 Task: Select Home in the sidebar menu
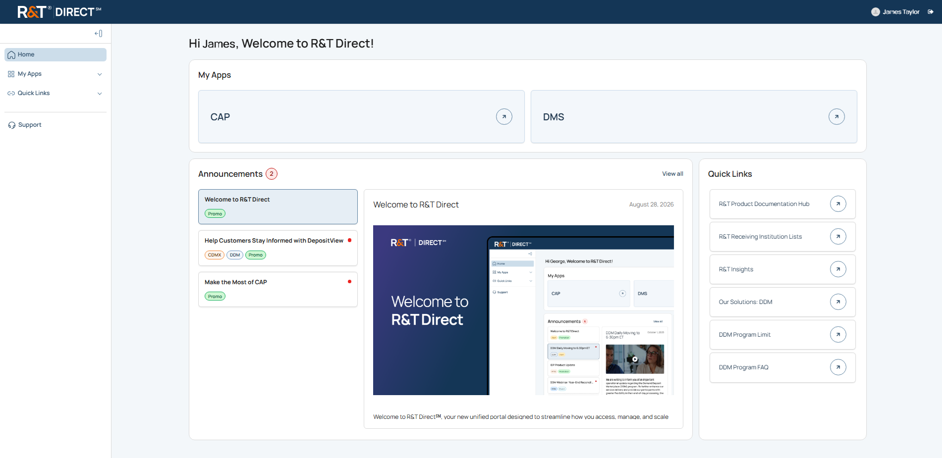[55, 55]
